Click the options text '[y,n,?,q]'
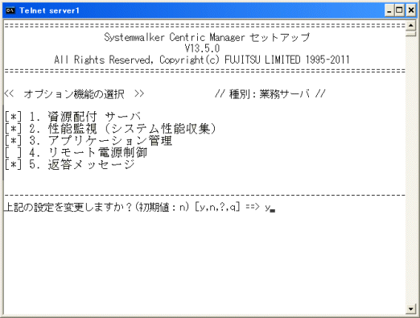Image resolution: width=420 pixels, height=318 pixels. (217, 207)
